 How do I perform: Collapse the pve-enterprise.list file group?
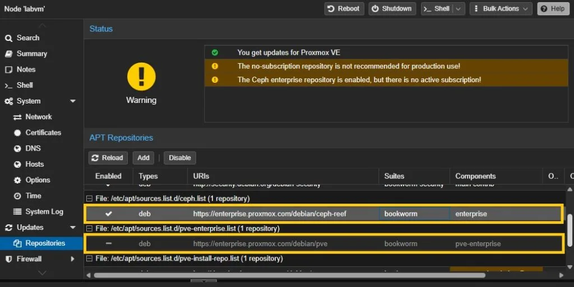click(x=89, y=229)
